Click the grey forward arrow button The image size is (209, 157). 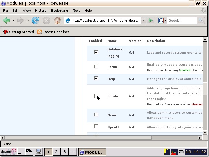pyautogui.click(x=21, y=20)
